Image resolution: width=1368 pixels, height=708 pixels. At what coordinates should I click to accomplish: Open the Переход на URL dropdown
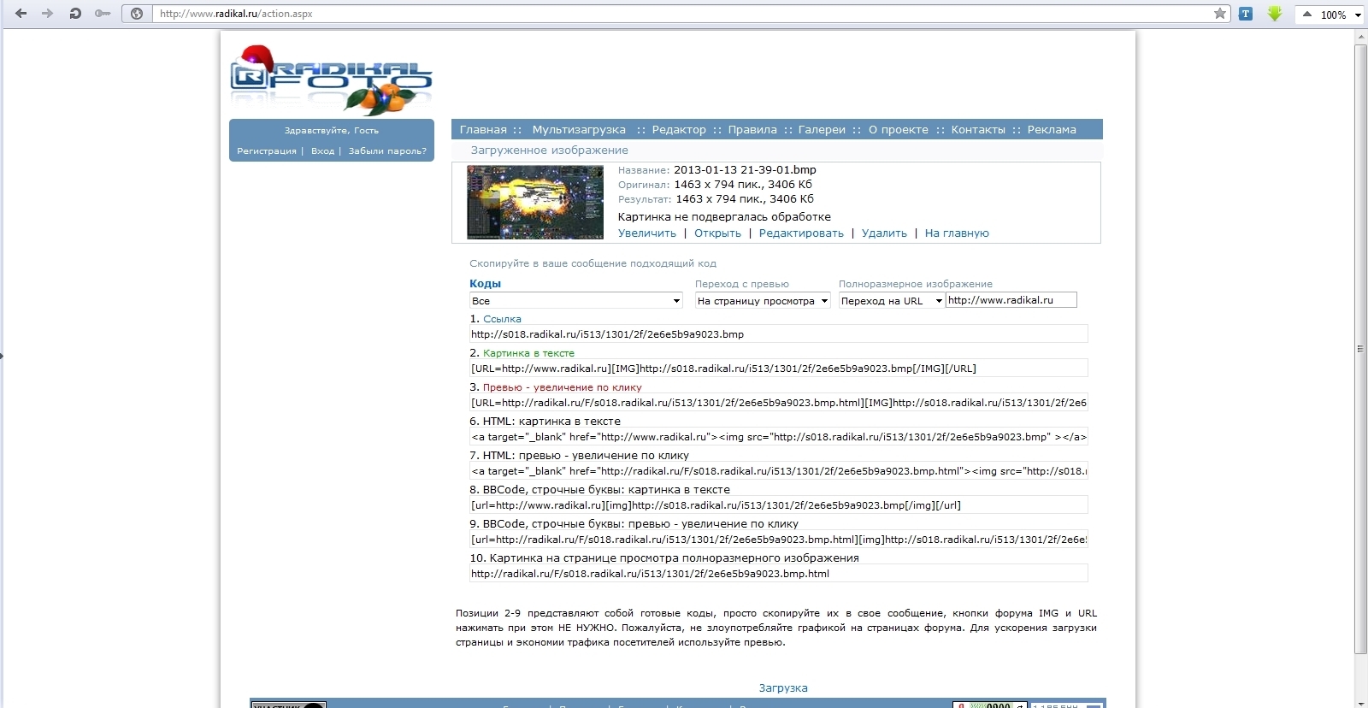tap(891, 301)
